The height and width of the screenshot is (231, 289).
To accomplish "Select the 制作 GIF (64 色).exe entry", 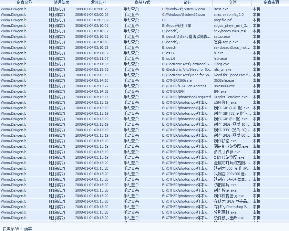I will (231, 119).
